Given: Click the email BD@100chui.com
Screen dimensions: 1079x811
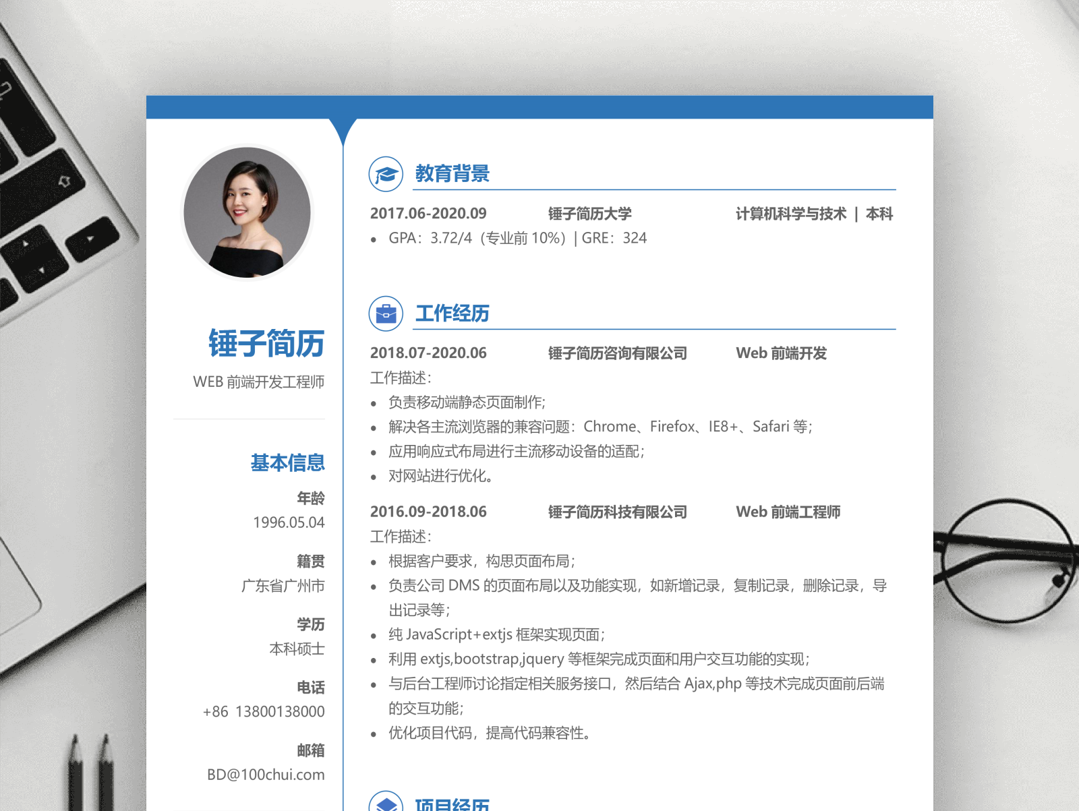Looking at the screenshot, I should coord(266,775).
